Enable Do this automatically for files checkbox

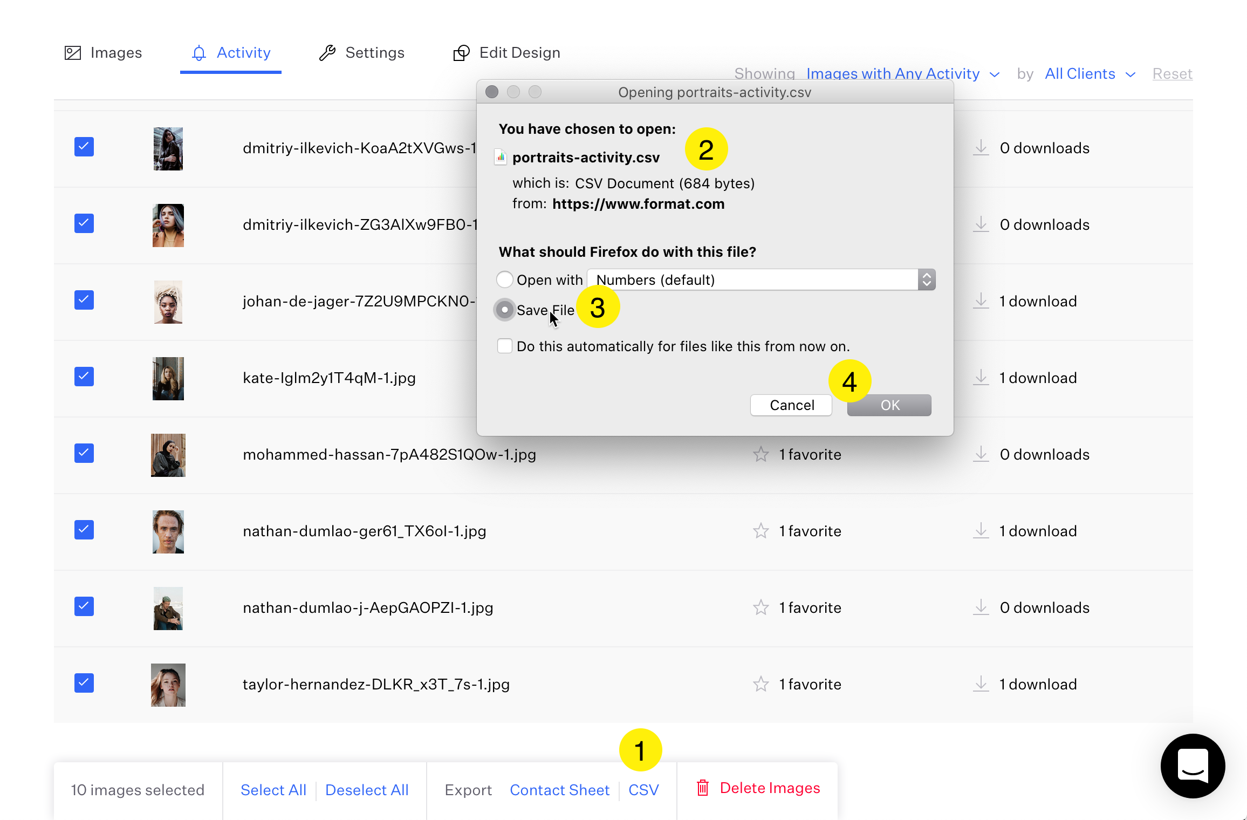[504, 346]
